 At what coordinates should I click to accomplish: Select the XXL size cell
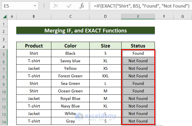tap(105, 76)
